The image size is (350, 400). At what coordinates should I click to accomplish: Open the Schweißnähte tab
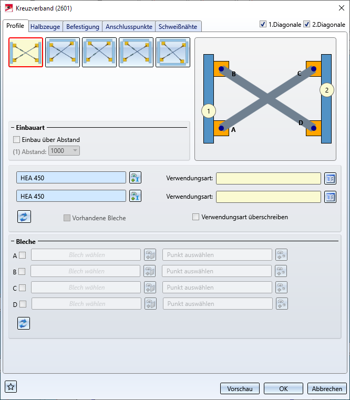pyautogui.click(x=178, y=26)
